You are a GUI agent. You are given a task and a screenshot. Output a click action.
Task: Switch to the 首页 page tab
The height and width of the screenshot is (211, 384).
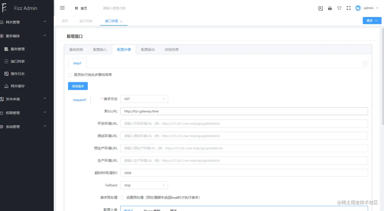click(x=65, y=21)
